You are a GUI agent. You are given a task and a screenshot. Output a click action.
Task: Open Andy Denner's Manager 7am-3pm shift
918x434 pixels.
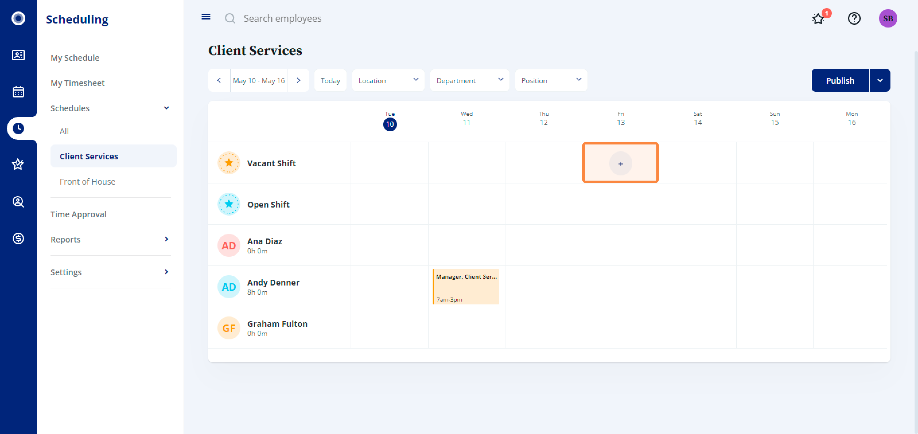tap(466, 287)
